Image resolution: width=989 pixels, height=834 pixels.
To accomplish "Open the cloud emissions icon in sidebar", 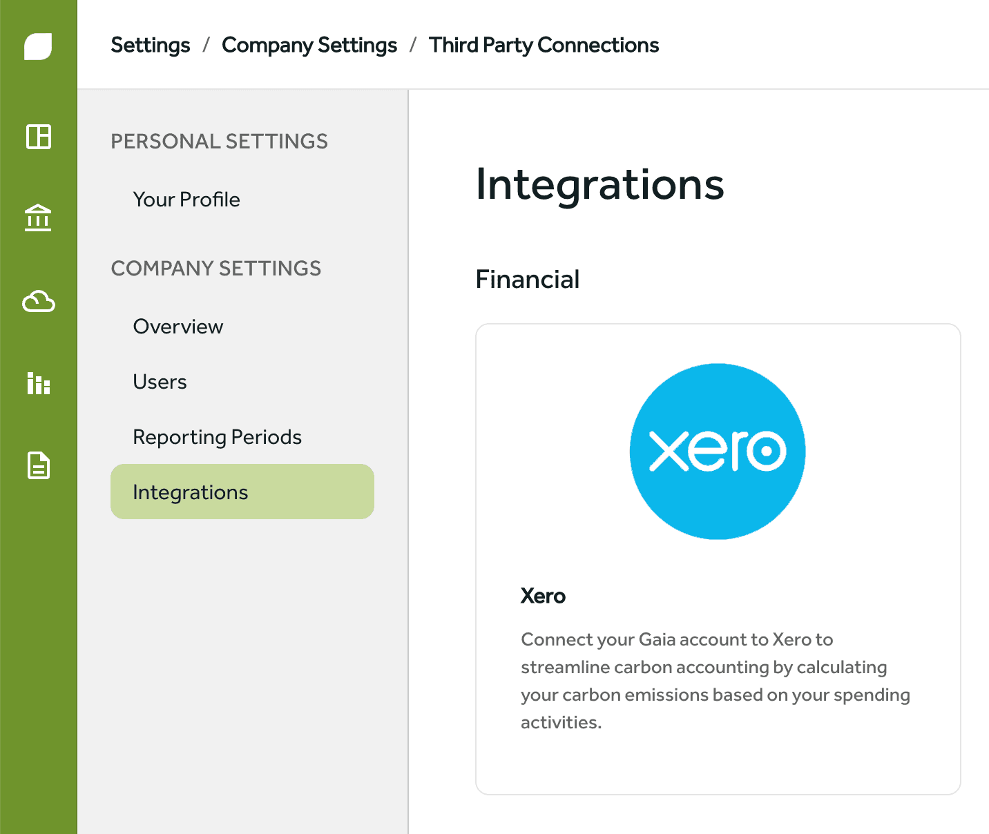I will coord(39,301).
